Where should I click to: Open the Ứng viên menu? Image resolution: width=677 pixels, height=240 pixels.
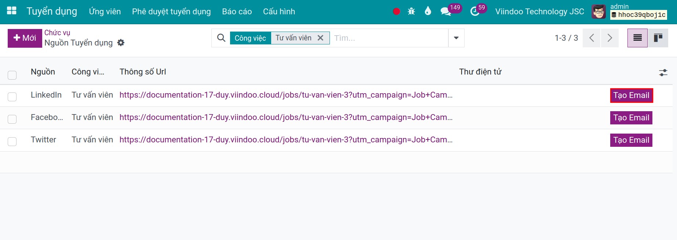tap(105, 11)
